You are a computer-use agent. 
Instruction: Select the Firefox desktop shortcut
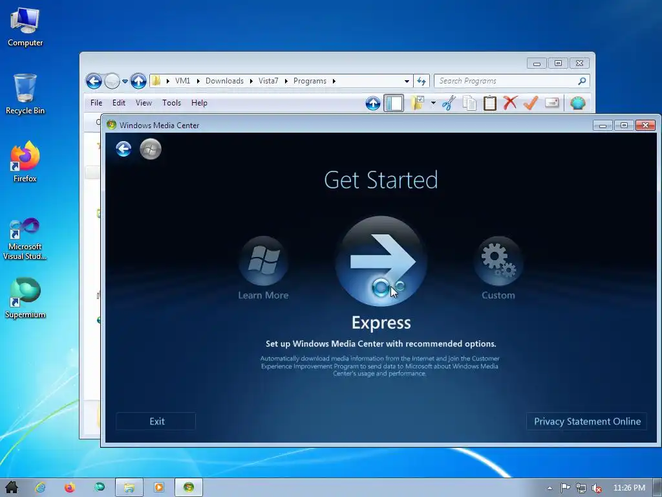point(25,162)
